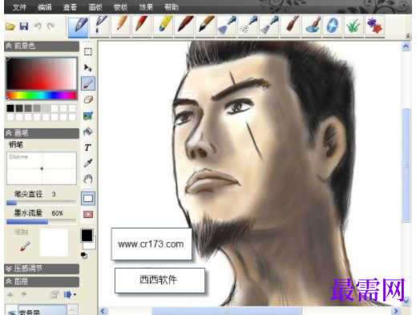This screenshot has height=315, width=420.
Task: Select the picture fill tool
Action: coord(88,115)
